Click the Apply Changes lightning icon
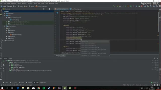The width and height of the screenshot is (161, 90). click(x=128, y=6)
